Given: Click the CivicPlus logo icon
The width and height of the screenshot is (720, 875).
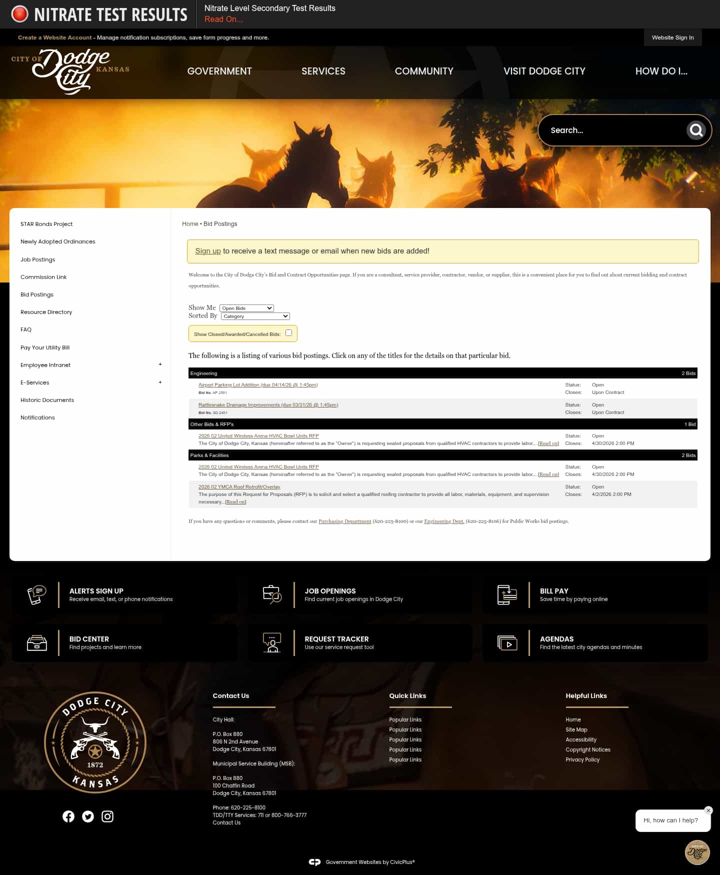Looking at the screenshot, I should click(314, 862).
